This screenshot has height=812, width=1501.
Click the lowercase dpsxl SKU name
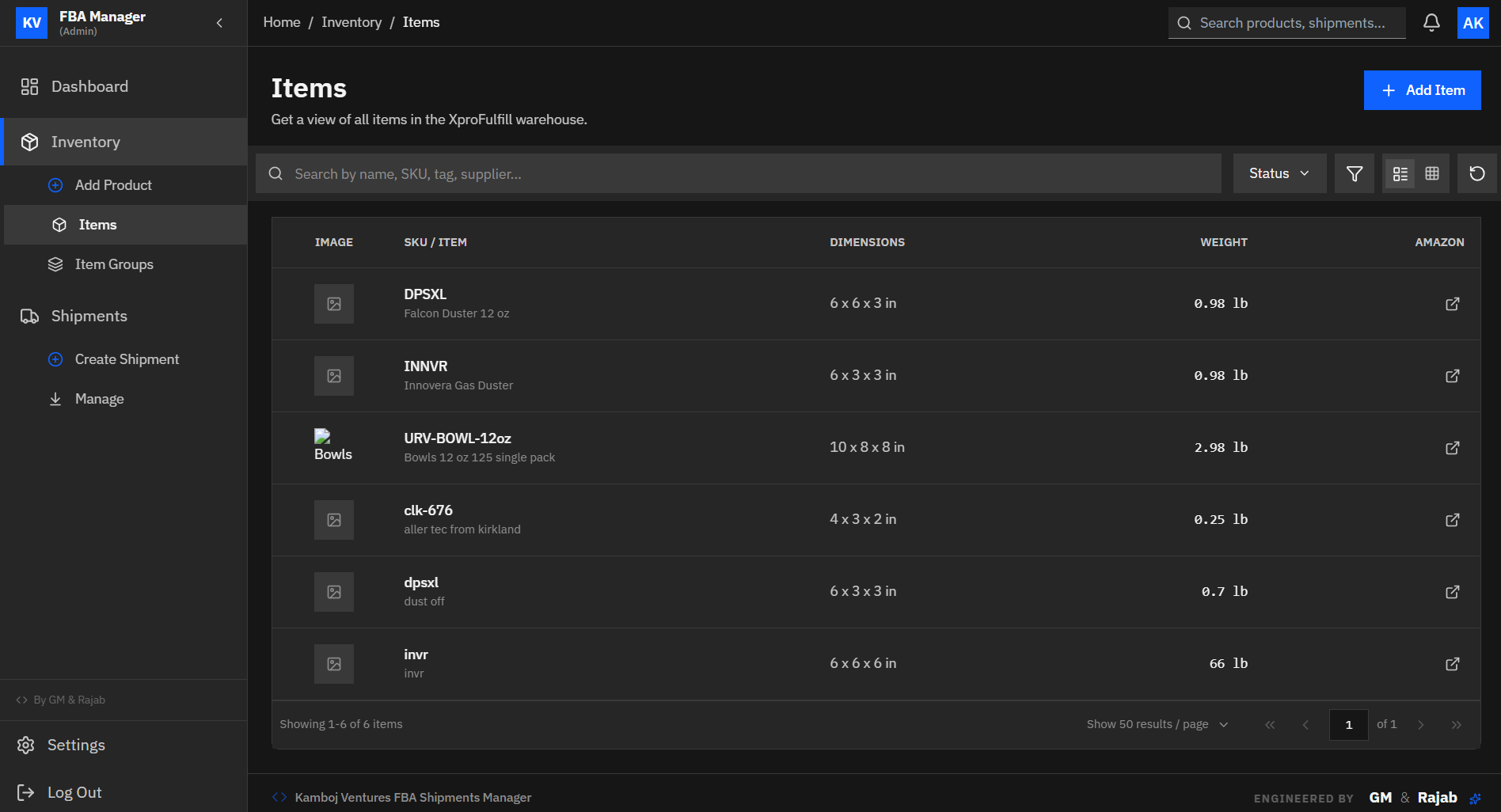pos(421,582)
